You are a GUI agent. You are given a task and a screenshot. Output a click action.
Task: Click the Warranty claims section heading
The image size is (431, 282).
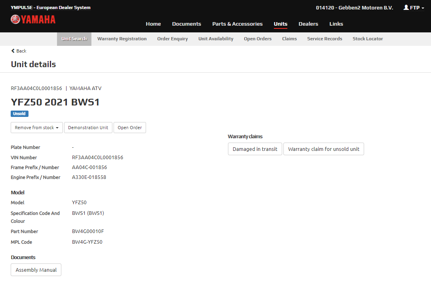(245, 137)
